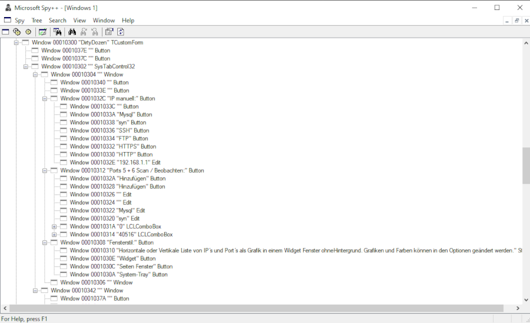Select the Window 00010334 "FTP" Button row
Screen dimensions: 530x323
pyautogui.click(x=109, y=139)
